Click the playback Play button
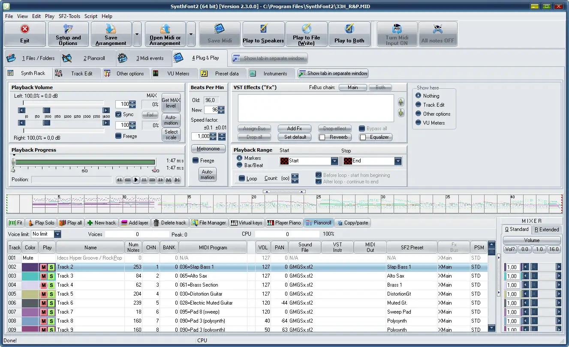The image size is (569, 347). pyautogui.click(x=136, y=180)
